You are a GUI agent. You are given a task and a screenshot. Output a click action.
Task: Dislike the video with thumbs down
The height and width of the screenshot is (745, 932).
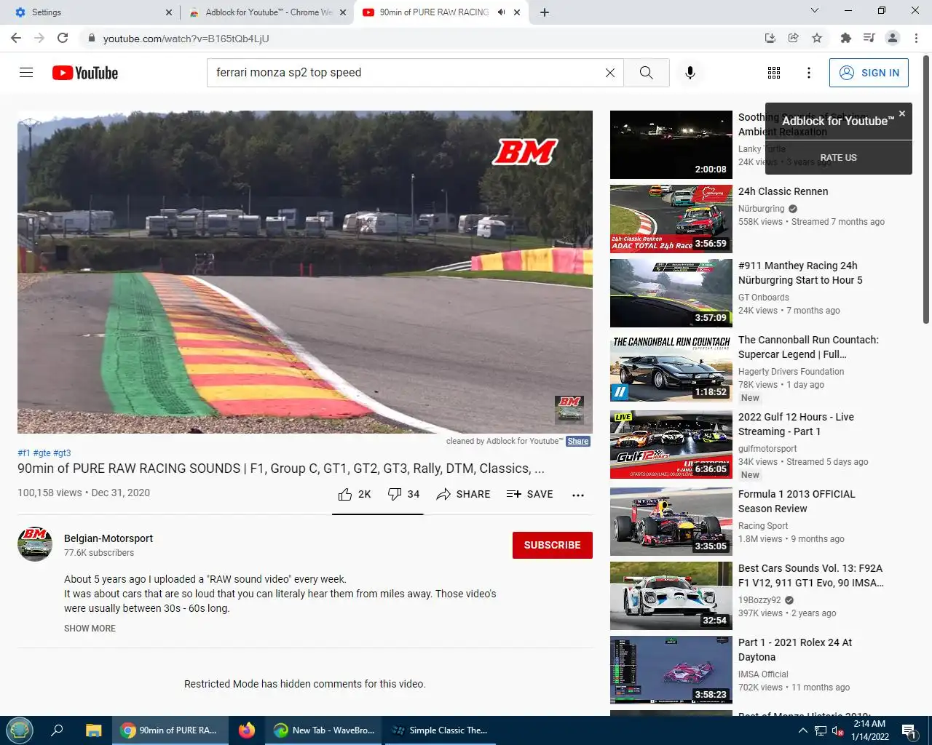[x=403, y=494]
